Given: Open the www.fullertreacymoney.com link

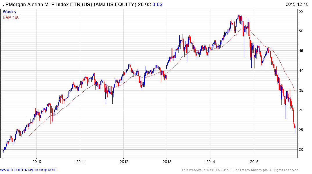Looking at the screenshot, I should click(28, 170).
